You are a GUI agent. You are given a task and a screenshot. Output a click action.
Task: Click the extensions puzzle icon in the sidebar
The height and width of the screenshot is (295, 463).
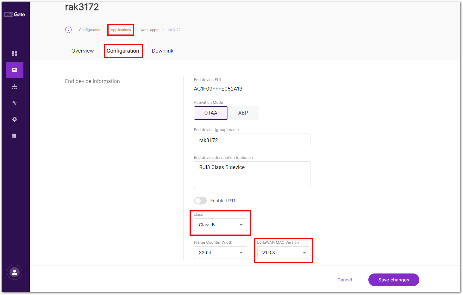tap(14, 135)
